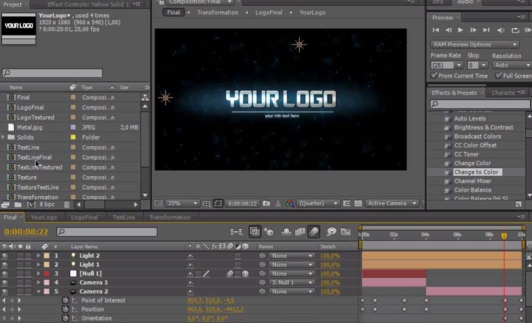The width and height of the screenshot is (532, 323).
Task: Open viewer resolution Quarter dropdown
Action: coord(317,203)
